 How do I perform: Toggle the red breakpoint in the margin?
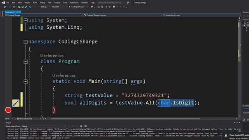[8, 110]
